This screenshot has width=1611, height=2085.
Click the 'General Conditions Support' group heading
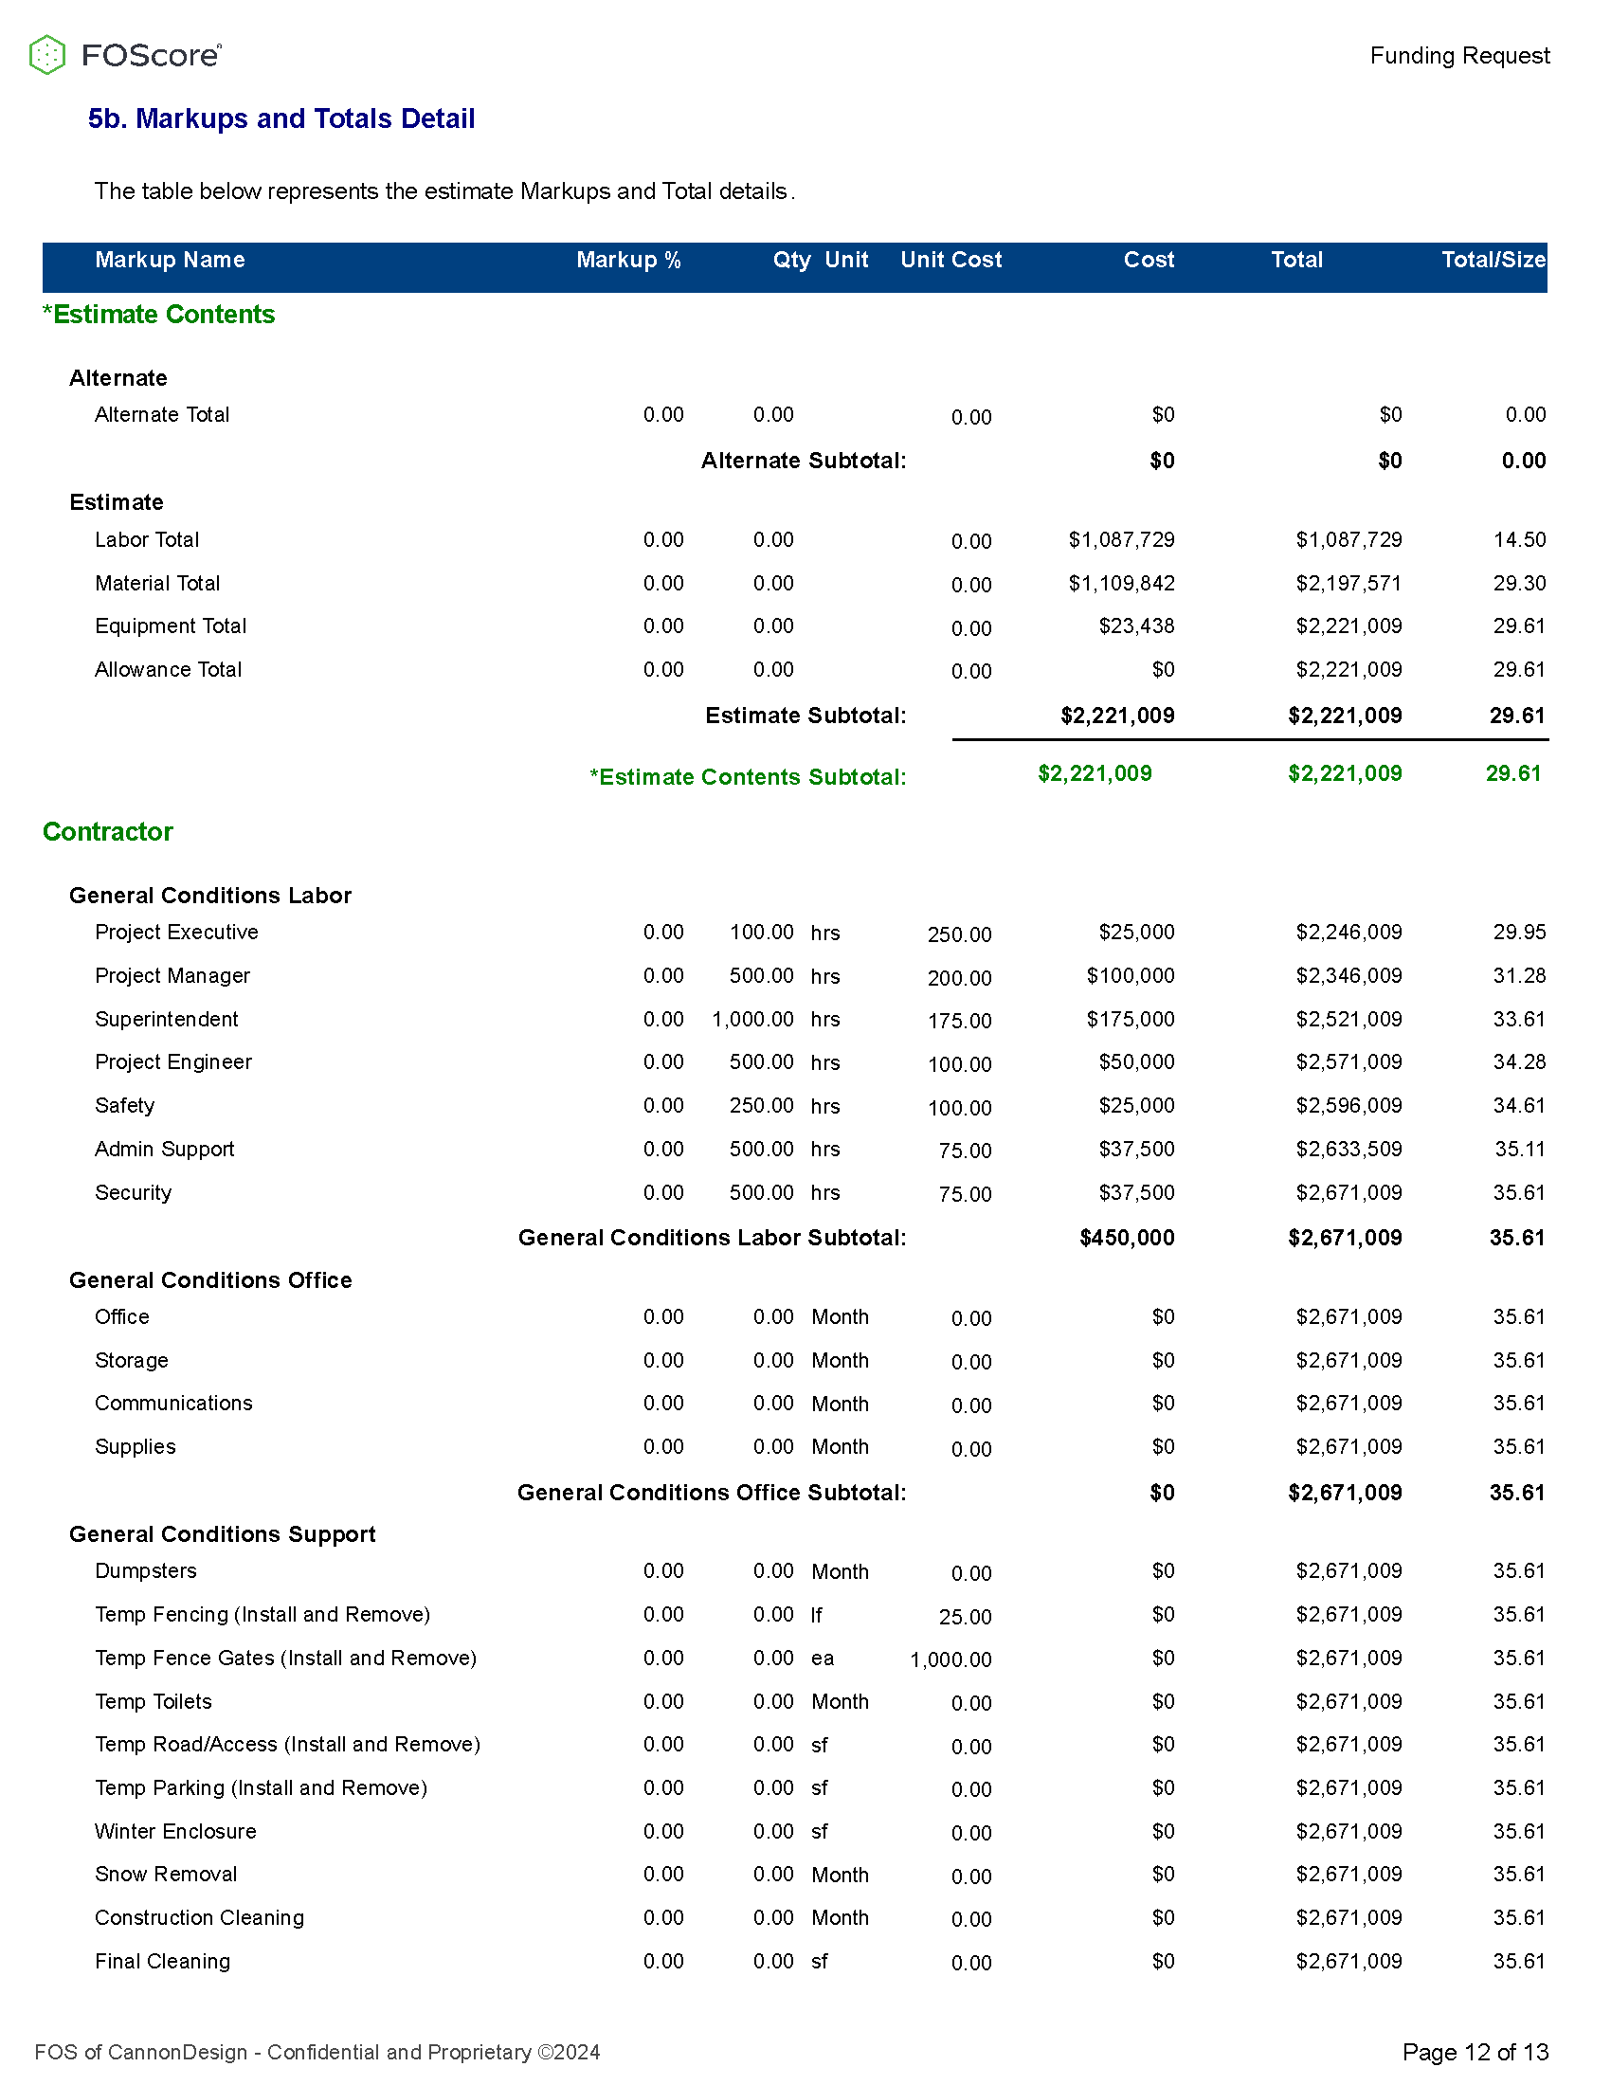pos(223,1533)
